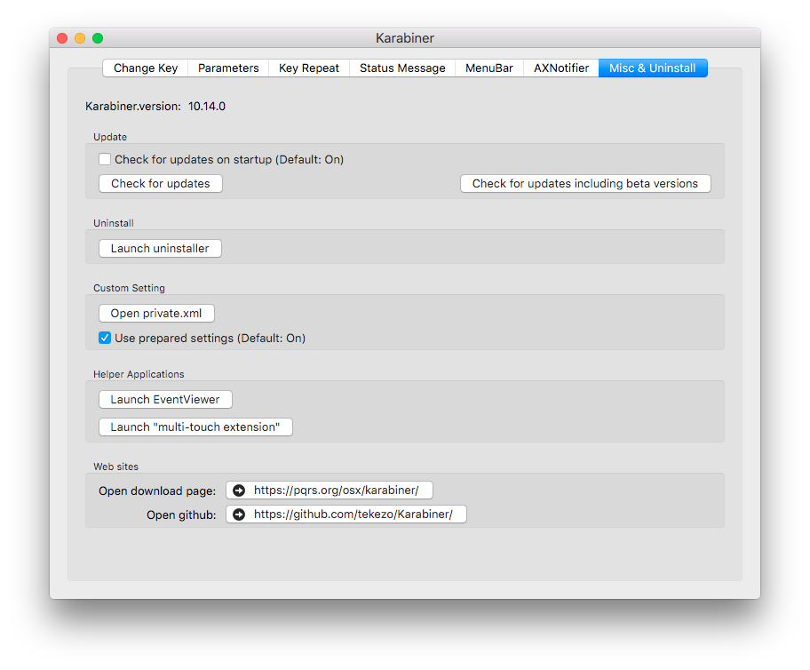
Task: Disable Use prepared settings checkbox
Action: click(105, 338)
